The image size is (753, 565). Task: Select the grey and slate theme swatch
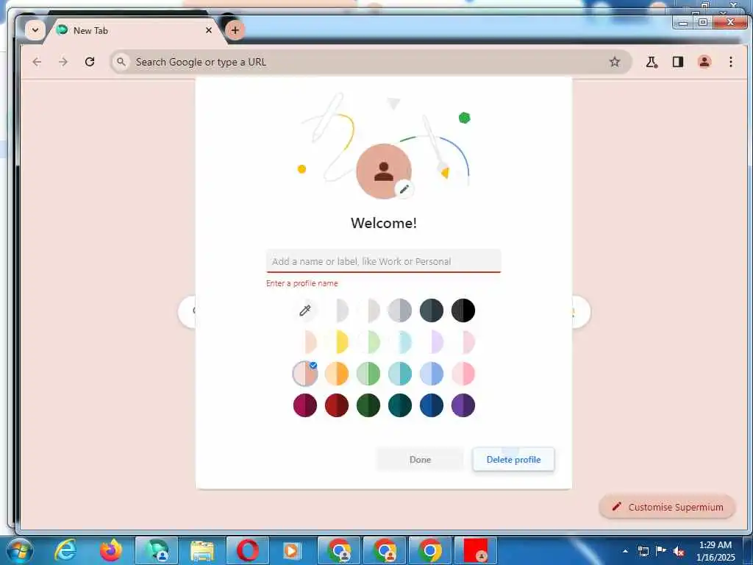(400, 310)
